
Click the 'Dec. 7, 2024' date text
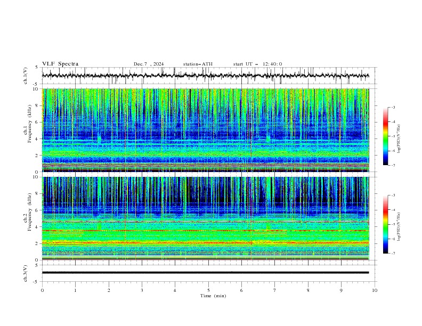(149, 64)
